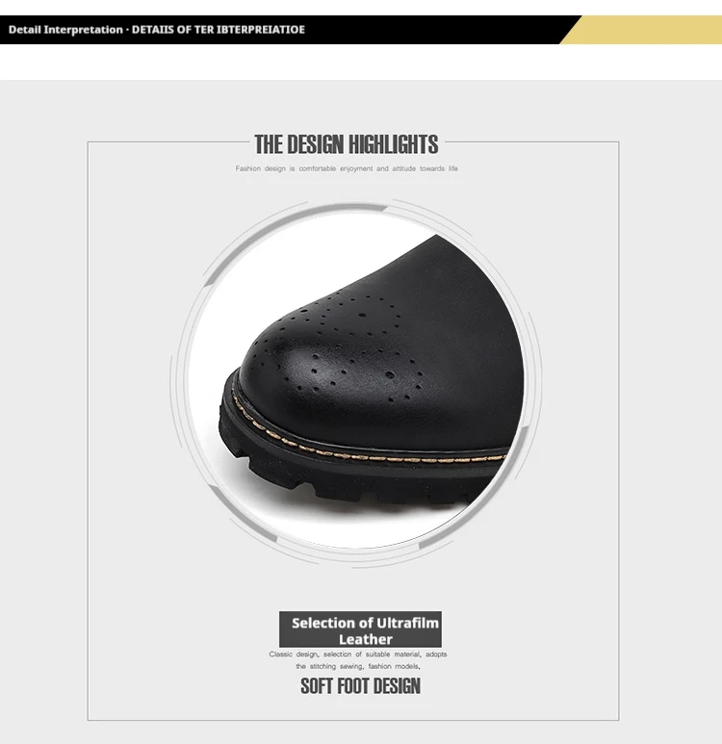Image resolution: width=722 pixels, height=744 pixels.
Task: Click the stitching sewing fashion models line
Action: (358, 666)
